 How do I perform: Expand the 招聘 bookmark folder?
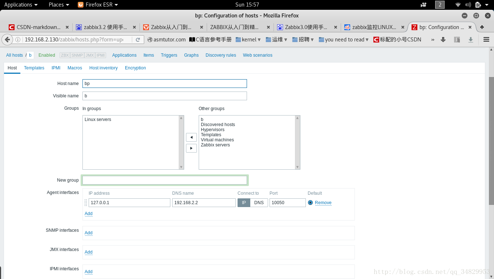click(x=303, y=40)
